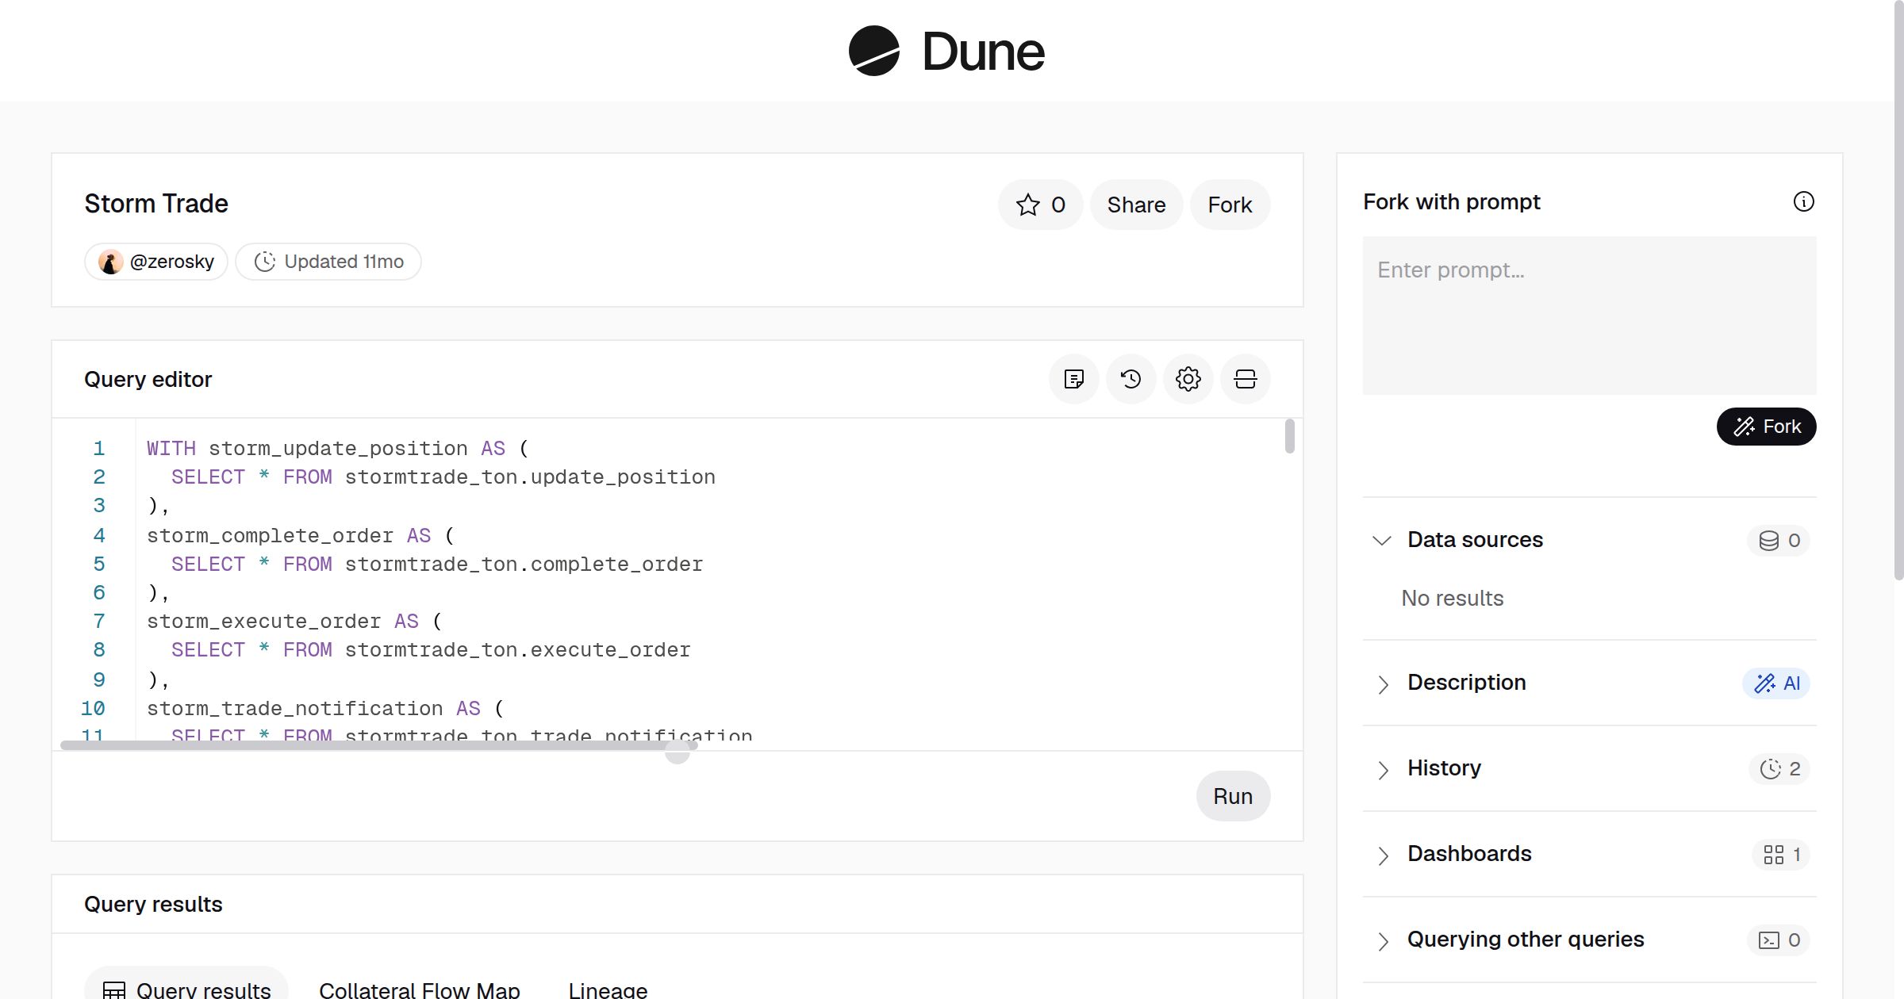Click the No results text

click(x=1452, y=598)
